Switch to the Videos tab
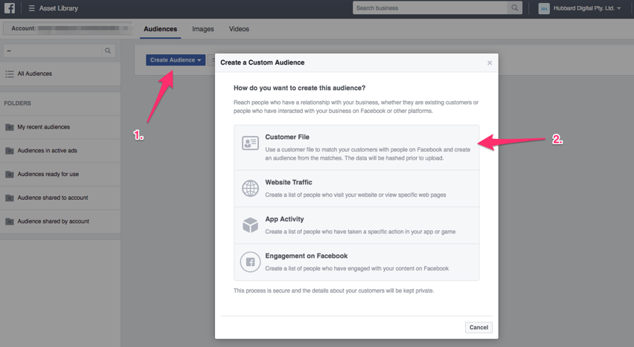634x347 pixels. 239,29
